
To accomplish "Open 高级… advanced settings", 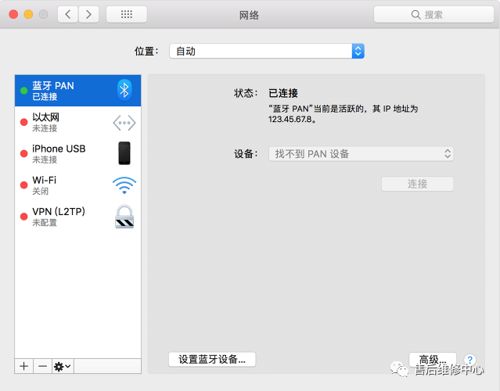I will coord(433,360).
